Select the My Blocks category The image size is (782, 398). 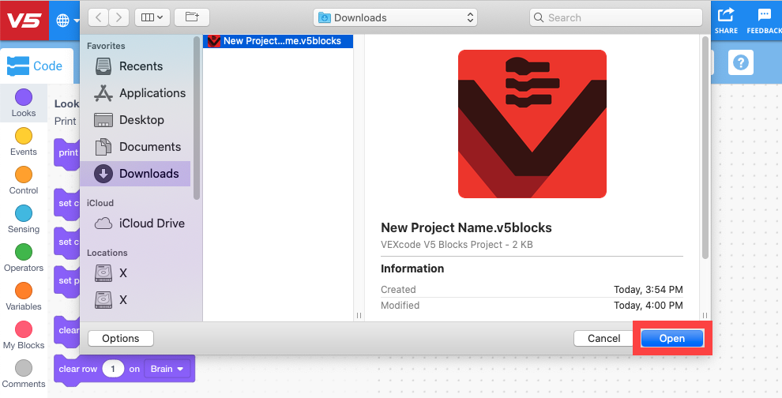[24, 335]
